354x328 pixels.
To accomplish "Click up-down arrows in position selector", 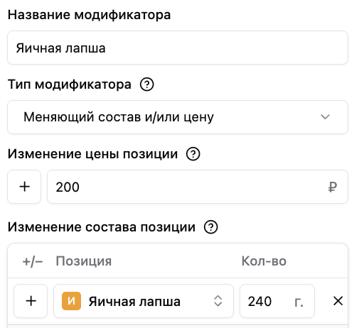I will [x=218, y=301].
